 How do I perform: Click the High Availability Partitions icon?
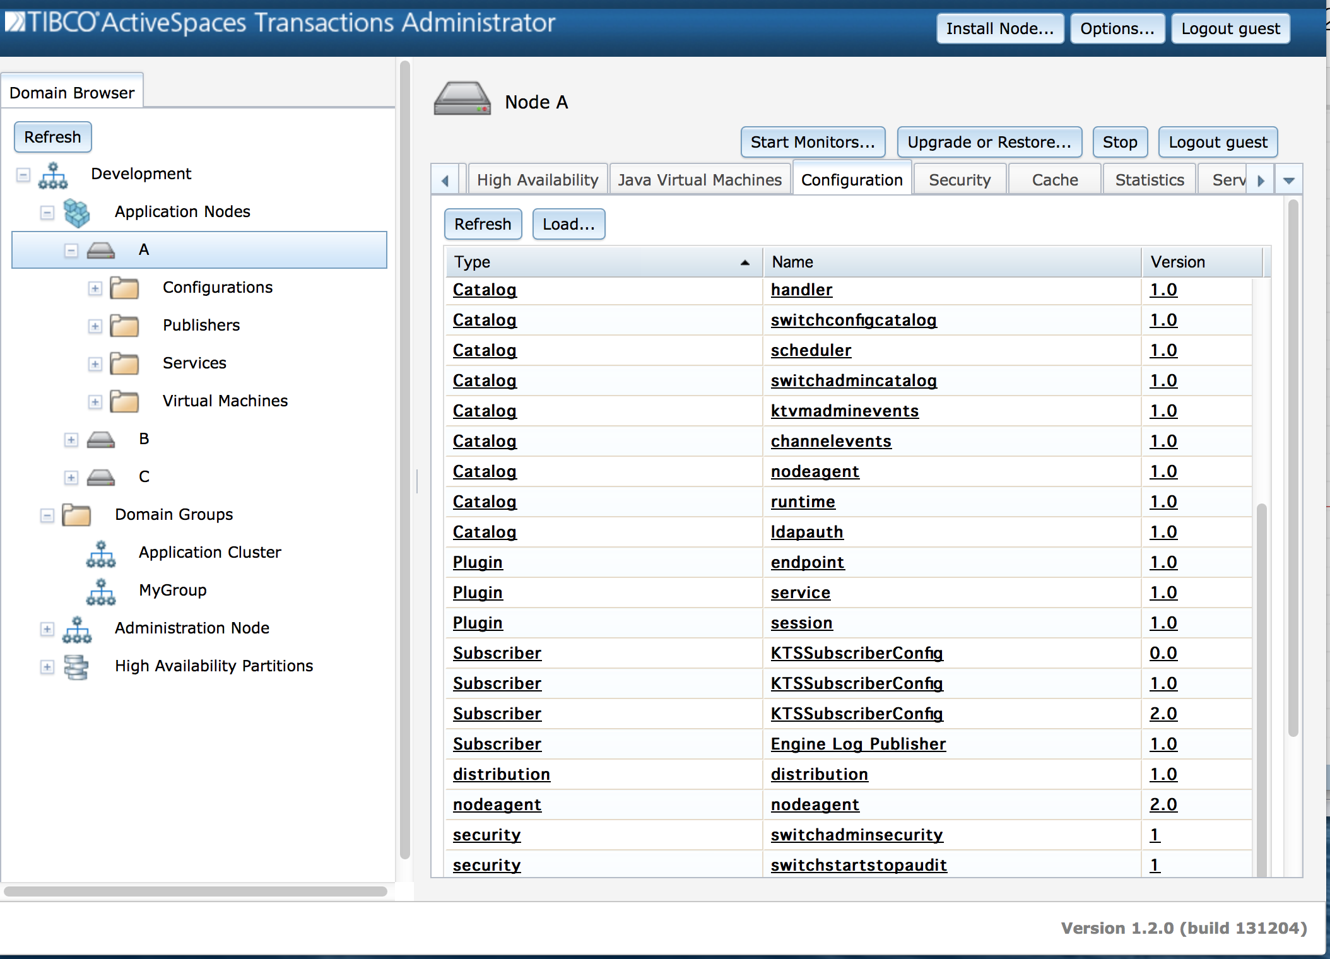tap(76, 667)
